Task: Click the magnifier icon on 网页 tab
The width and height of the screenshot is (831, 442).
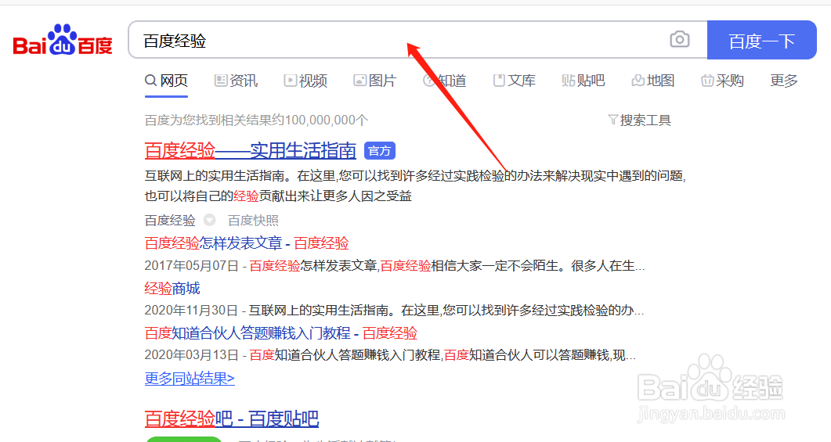Action: click(x=150, y=81)
